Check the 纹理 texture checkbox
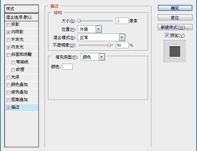Screen dimensions: 197x151 click(x=13, y=70)
